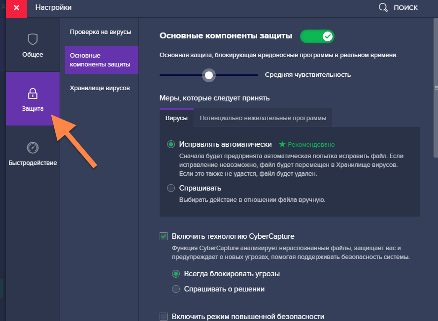This screenshot has width=438, height=321.
Task: Select the Исправлять автоматически radio button
Action: click(x=171, y=144)
